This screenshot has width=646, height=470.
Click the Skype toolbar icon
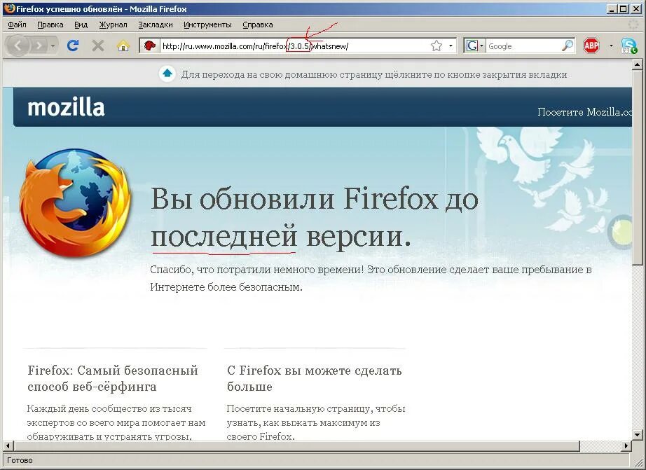point(628,46)
